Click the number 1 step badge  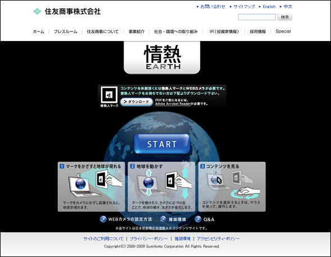pos(62,166)
